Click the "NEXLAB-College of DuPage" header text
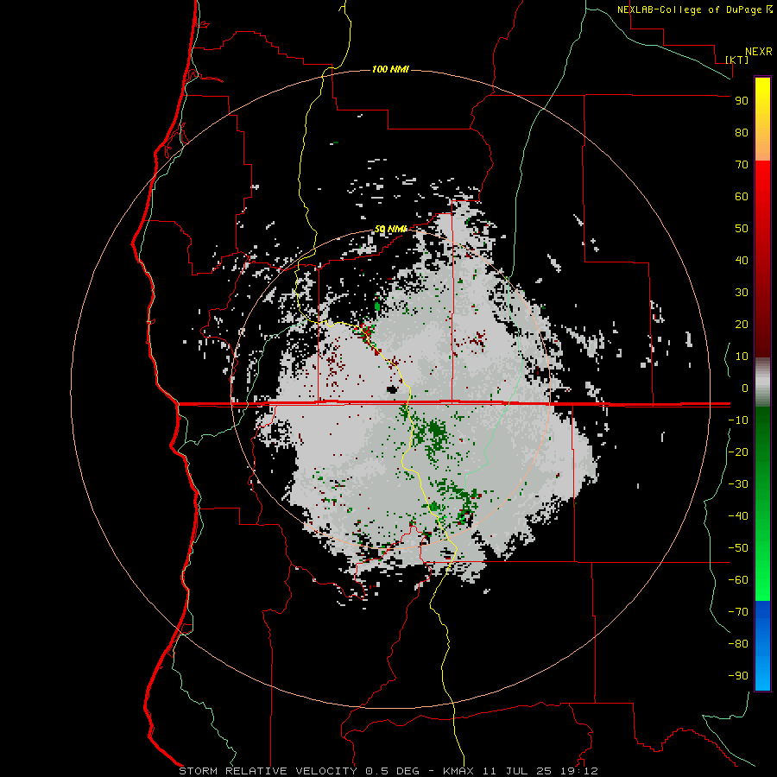 [x=691, y=9]
